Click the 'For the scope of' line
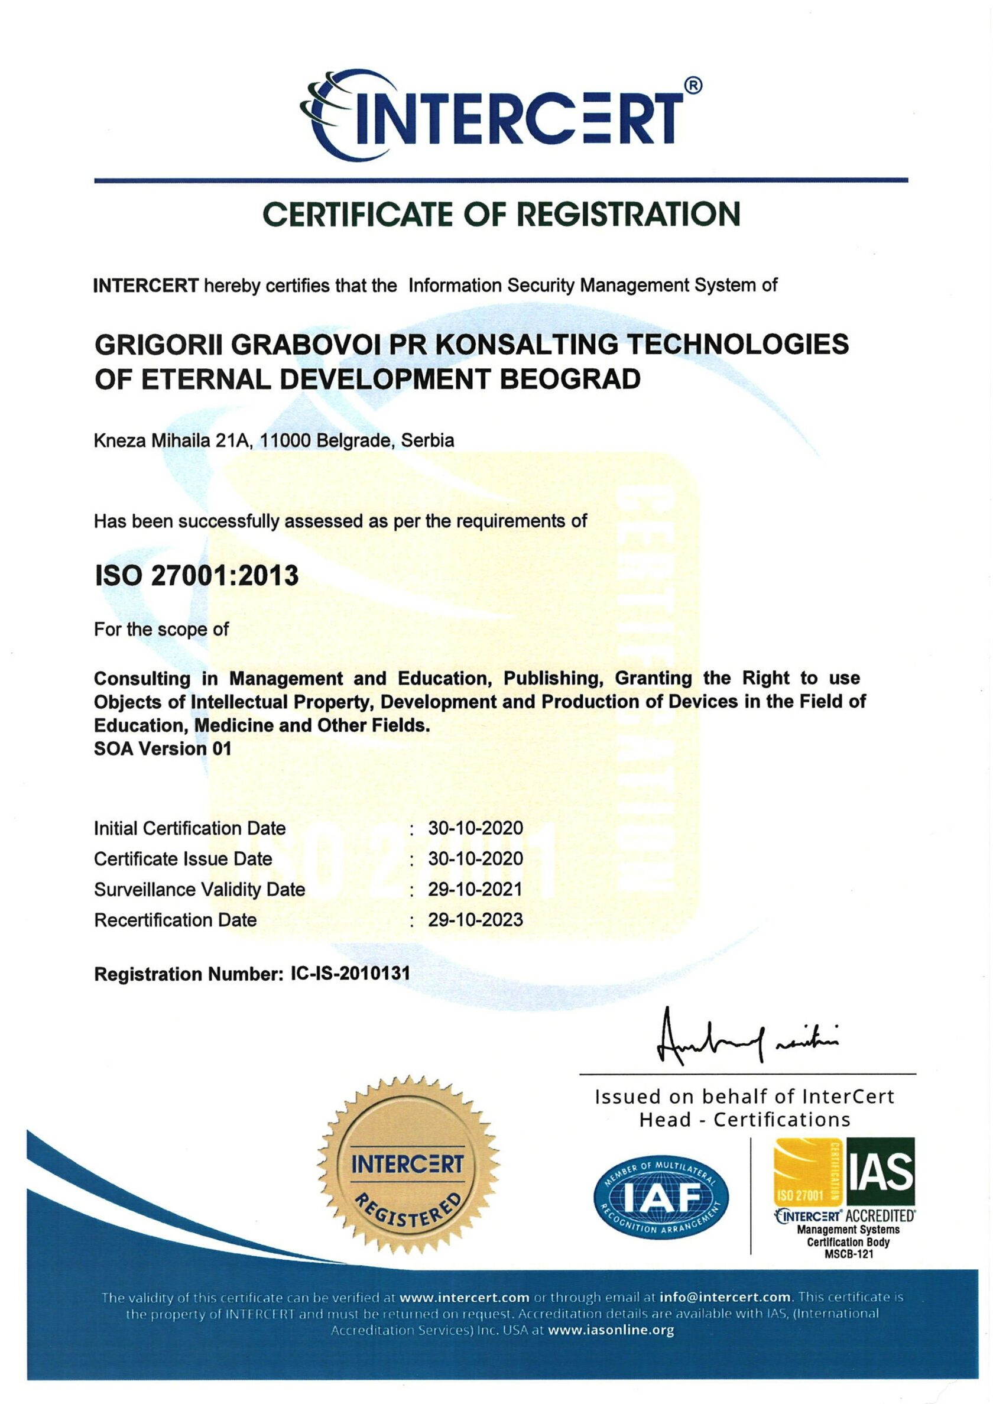This screenshot has height=1404, width=993. [161, 629]
